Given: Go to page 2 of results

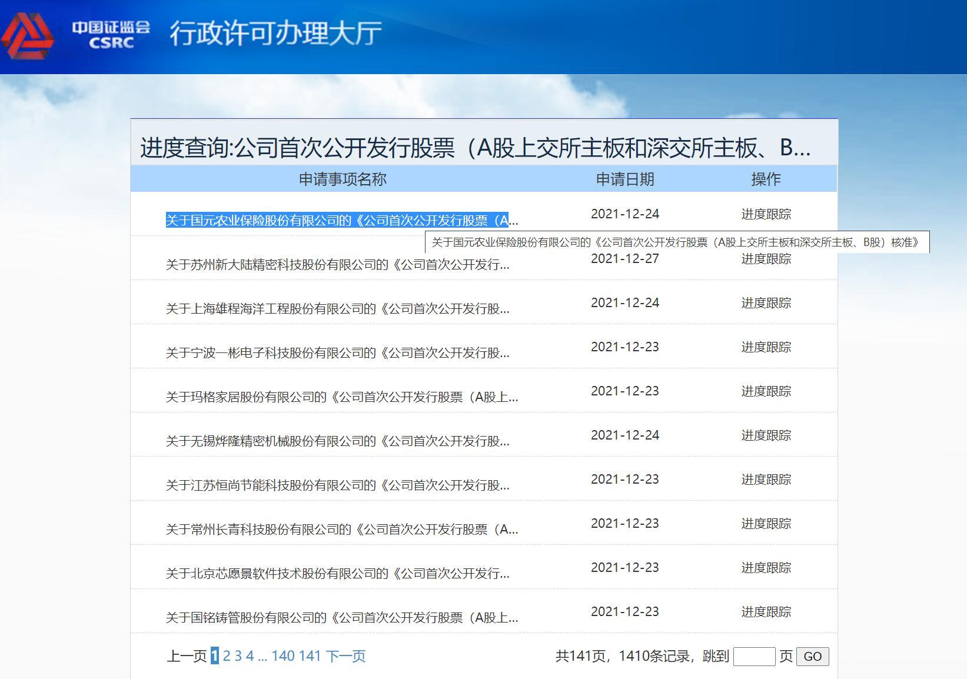Looking at the screenshot, I should (227, 656).
